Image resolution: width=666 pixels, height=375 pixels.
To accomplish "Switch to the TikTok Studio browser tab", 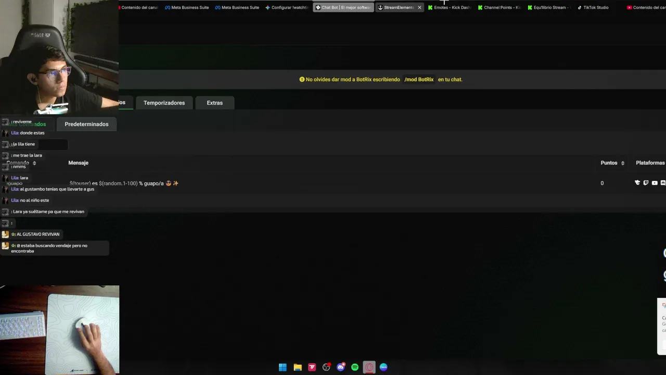I will 593,7.
